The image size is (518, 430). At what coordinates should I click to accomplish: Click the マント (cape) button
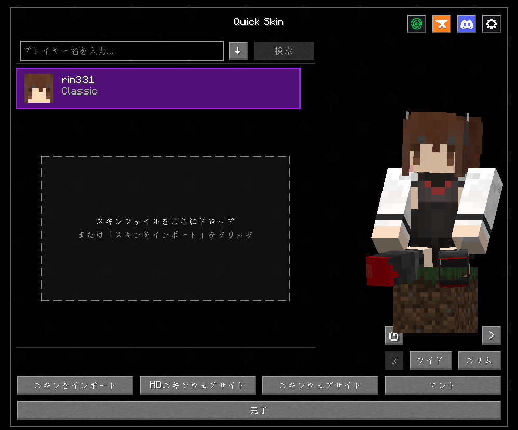click(442, 385)
